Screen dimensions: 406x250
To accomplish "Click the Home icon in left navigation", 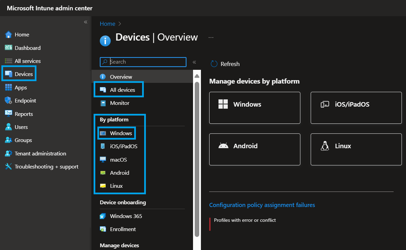I will click(x=9, y=35).
